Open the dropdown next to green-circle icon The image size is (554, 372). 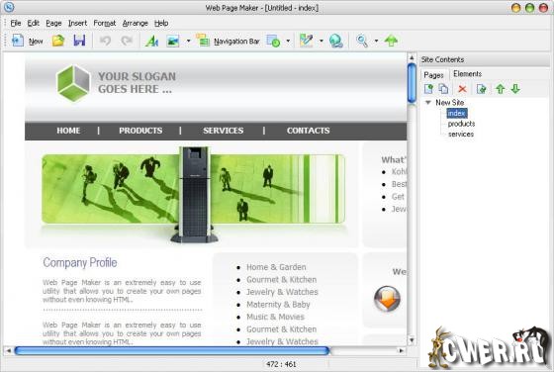[x=288, y=41]
